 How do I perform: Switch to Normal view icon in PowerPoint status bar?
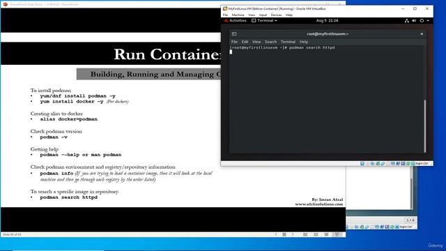[x=305, y=234]
